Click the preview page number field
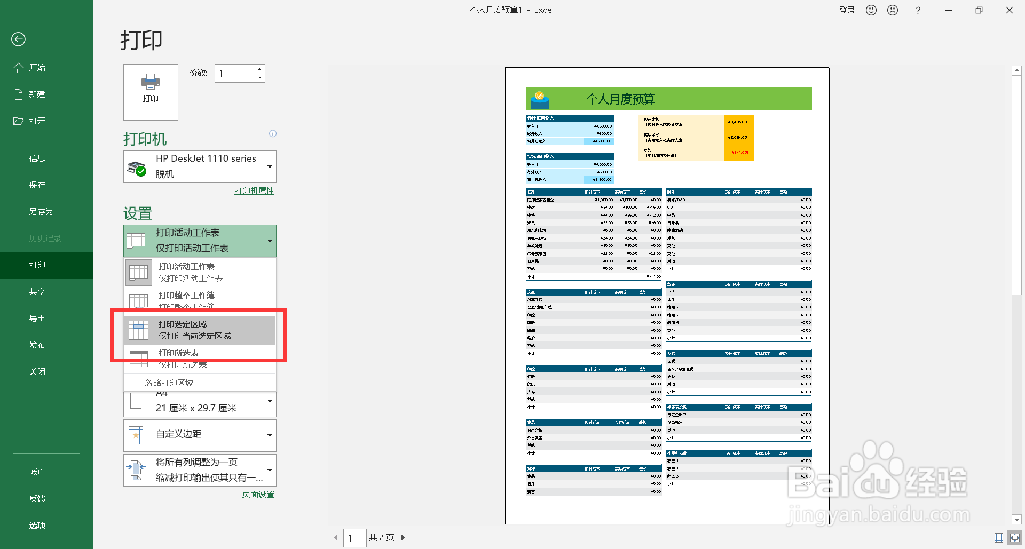This screenshot has width=1025, height=549. click(x=354, y=538)
